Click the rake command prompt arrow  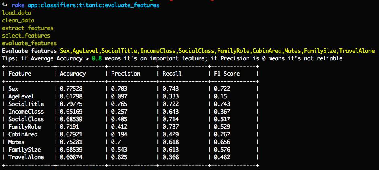(5, 5)
